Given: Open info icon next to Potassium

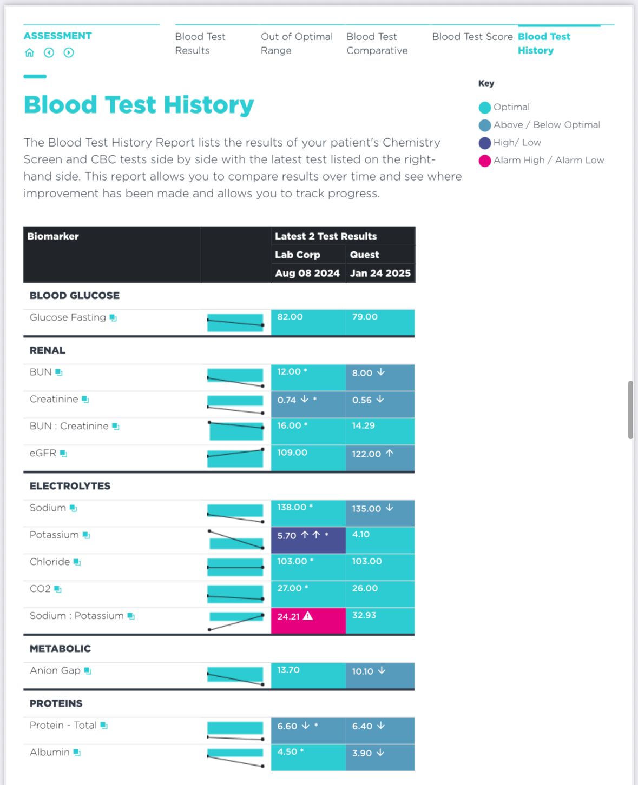Looking at the screenshot, I should [86, 535].
